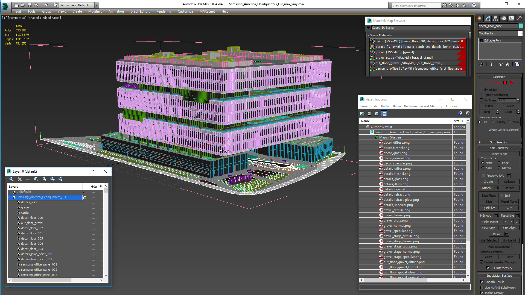Open the Modifiers menu
This screenshot has width=525, height=295.
coord(95,11)
